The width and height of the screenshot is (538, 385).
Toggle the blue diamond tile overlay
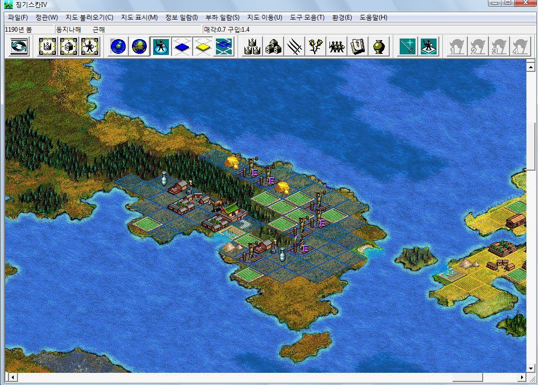click(x=182, y=46)
